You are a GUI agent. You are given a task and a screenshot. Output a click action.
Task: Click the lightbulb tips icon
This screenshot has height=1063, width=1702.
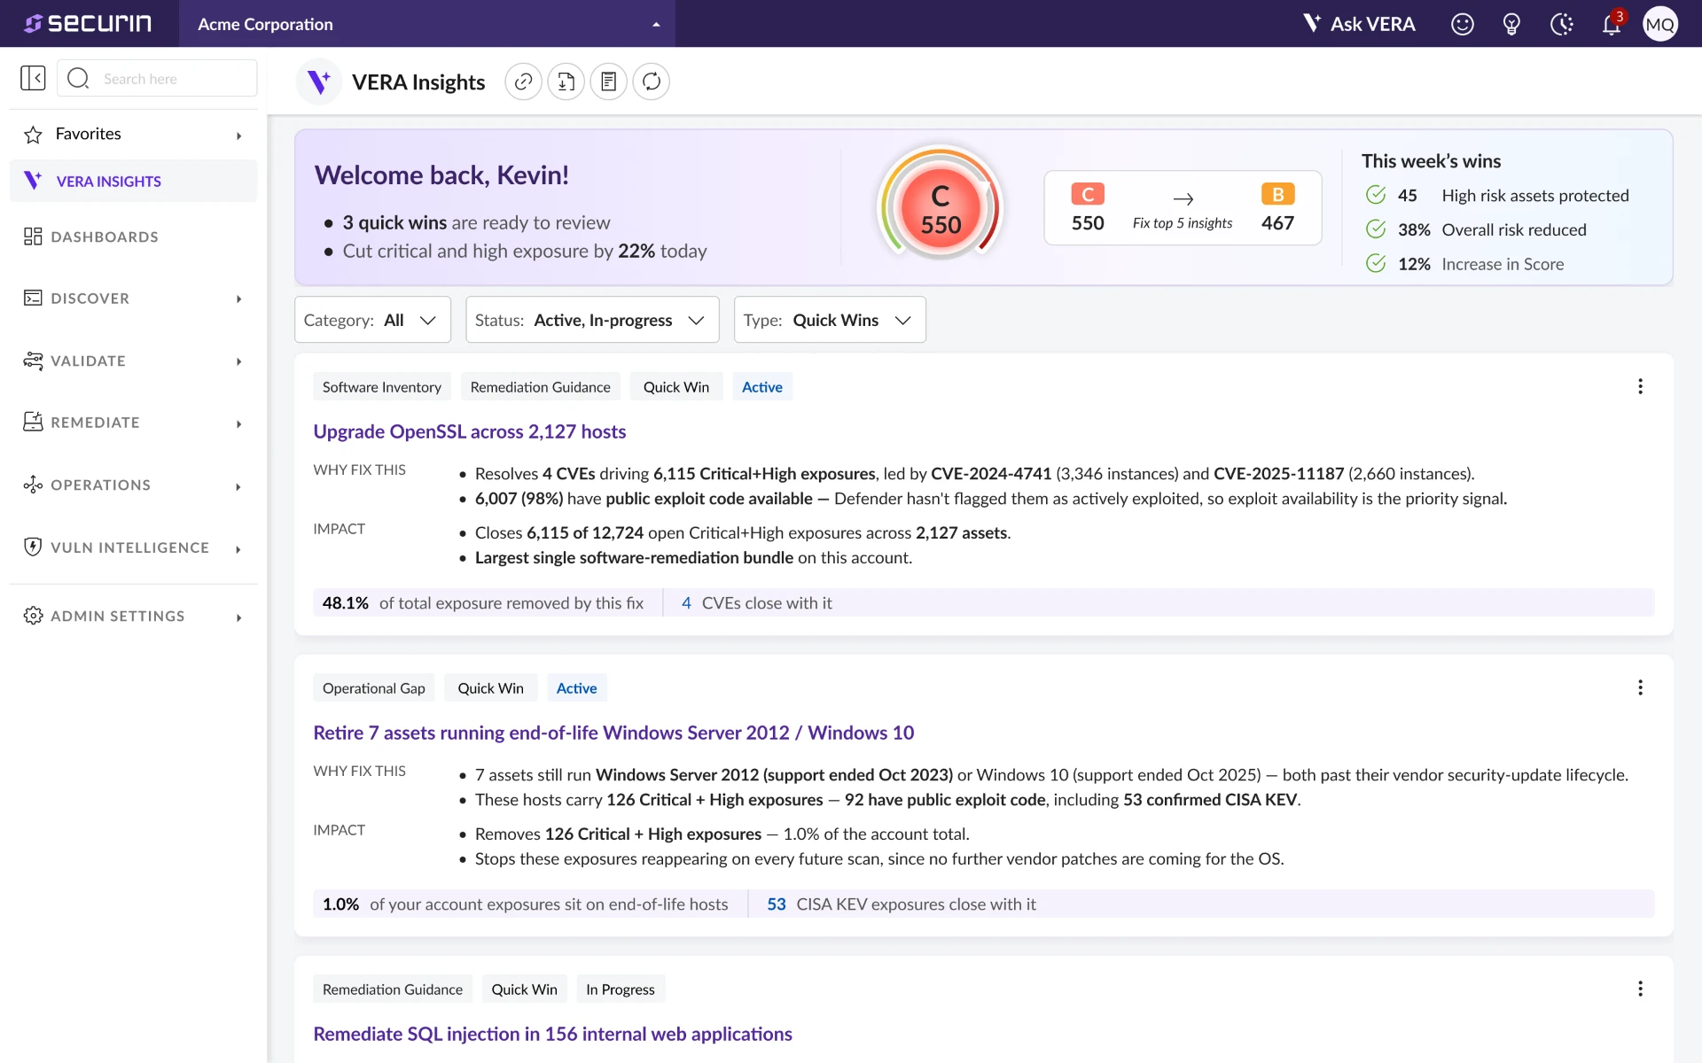coord(1511,24)
